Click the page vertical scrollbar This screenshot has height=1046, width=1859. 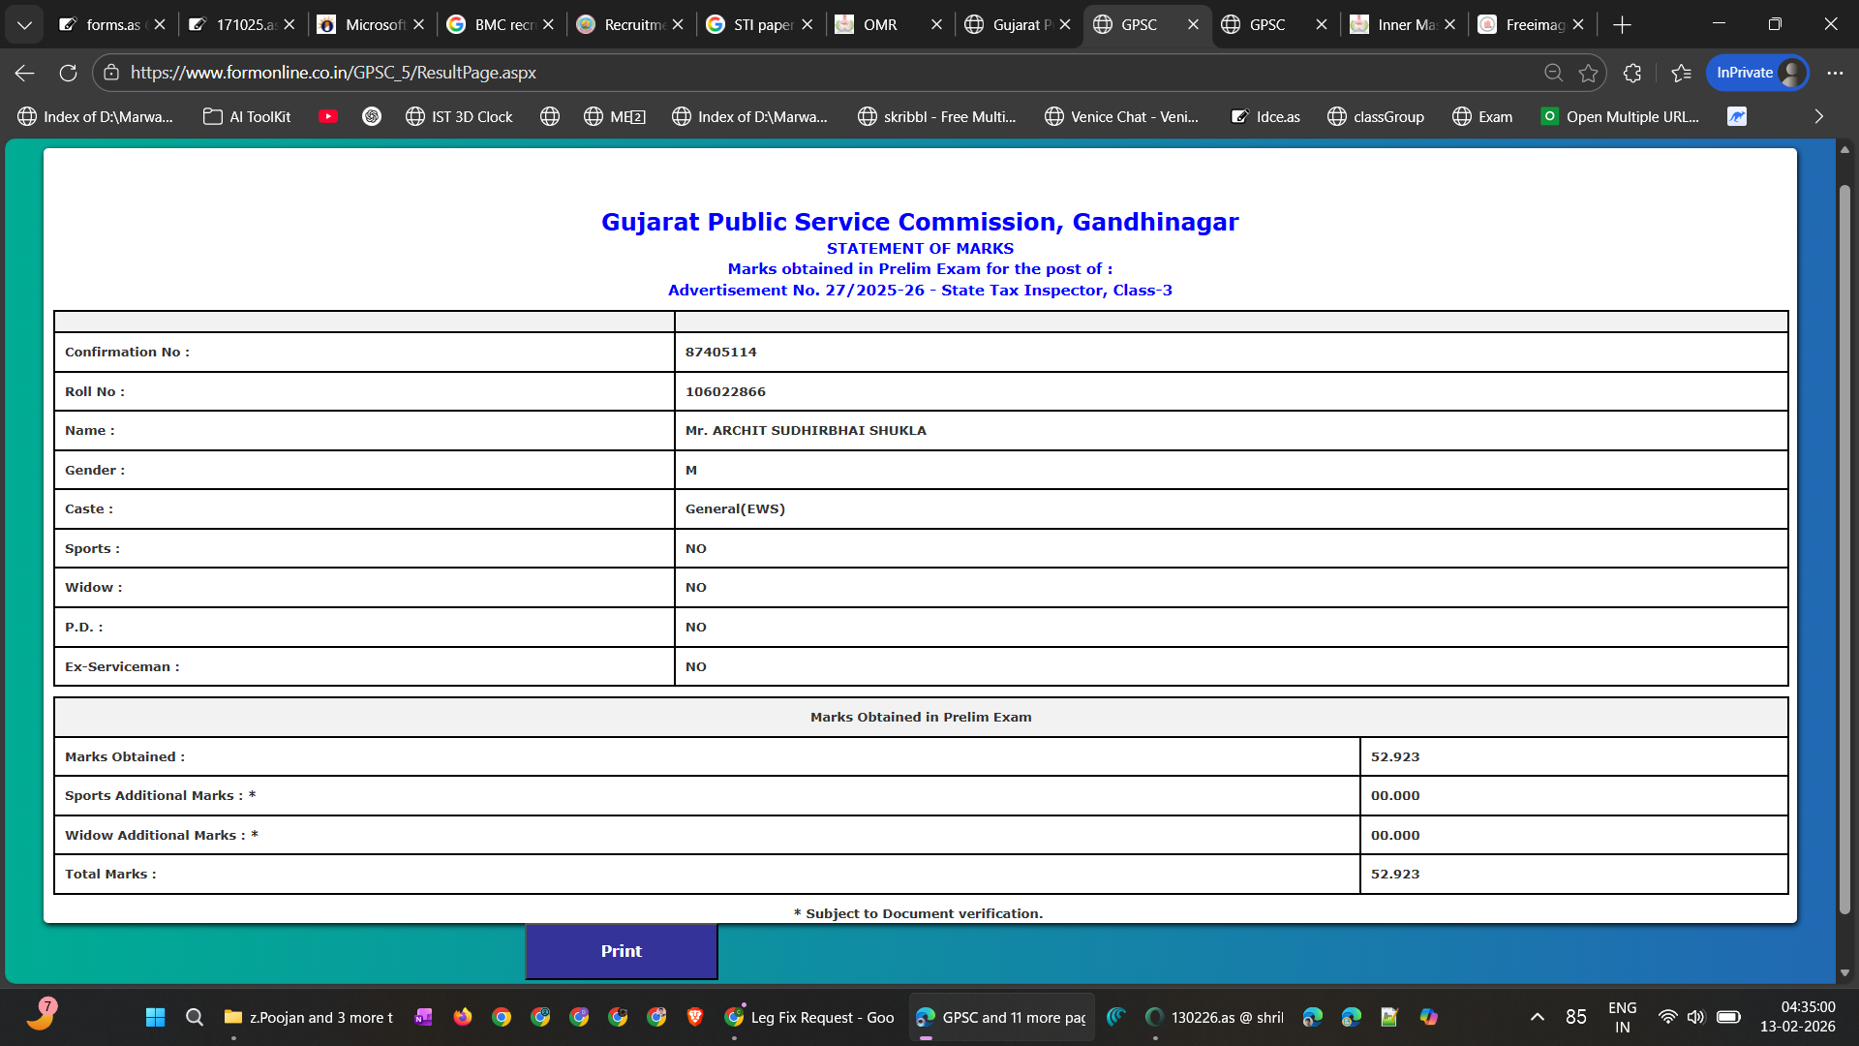point(1844,547)
